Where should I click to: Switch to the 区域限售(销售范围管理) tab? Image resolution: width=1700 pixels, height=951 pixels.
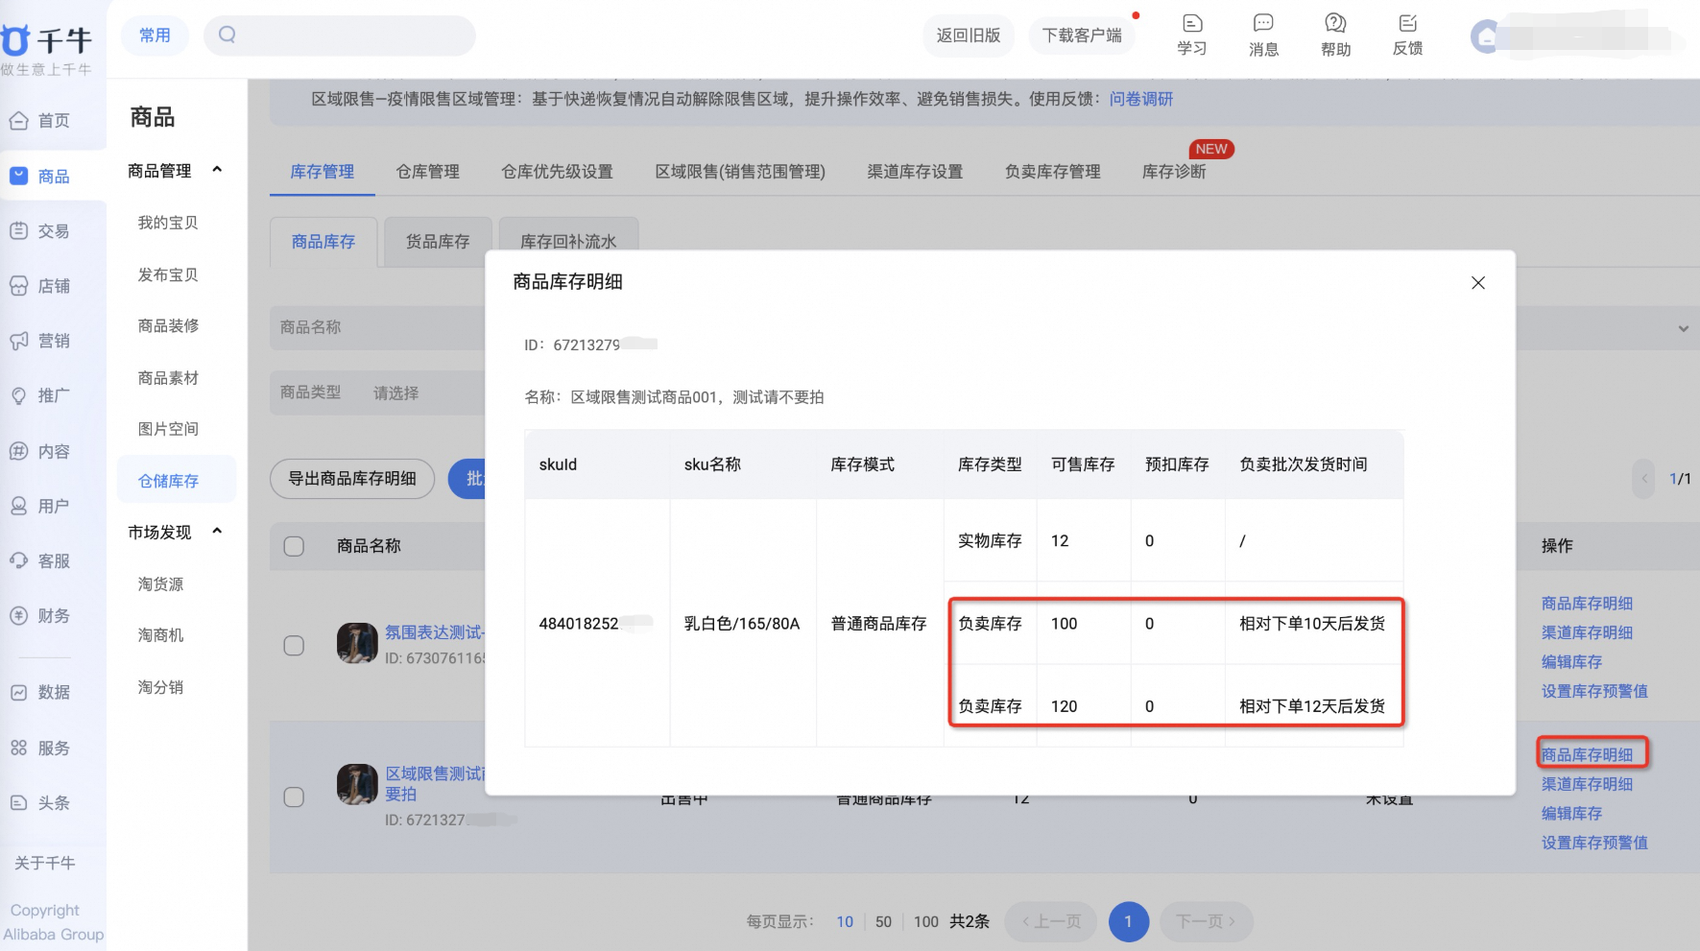coord(740,172)
